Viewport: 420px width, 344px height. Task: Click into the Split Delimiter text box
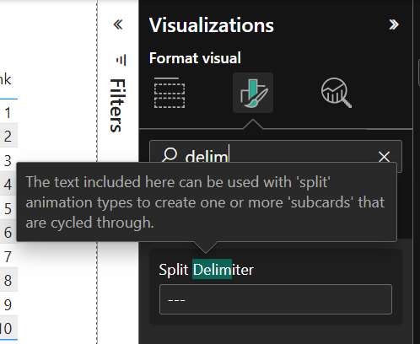(x=276, y=299)
